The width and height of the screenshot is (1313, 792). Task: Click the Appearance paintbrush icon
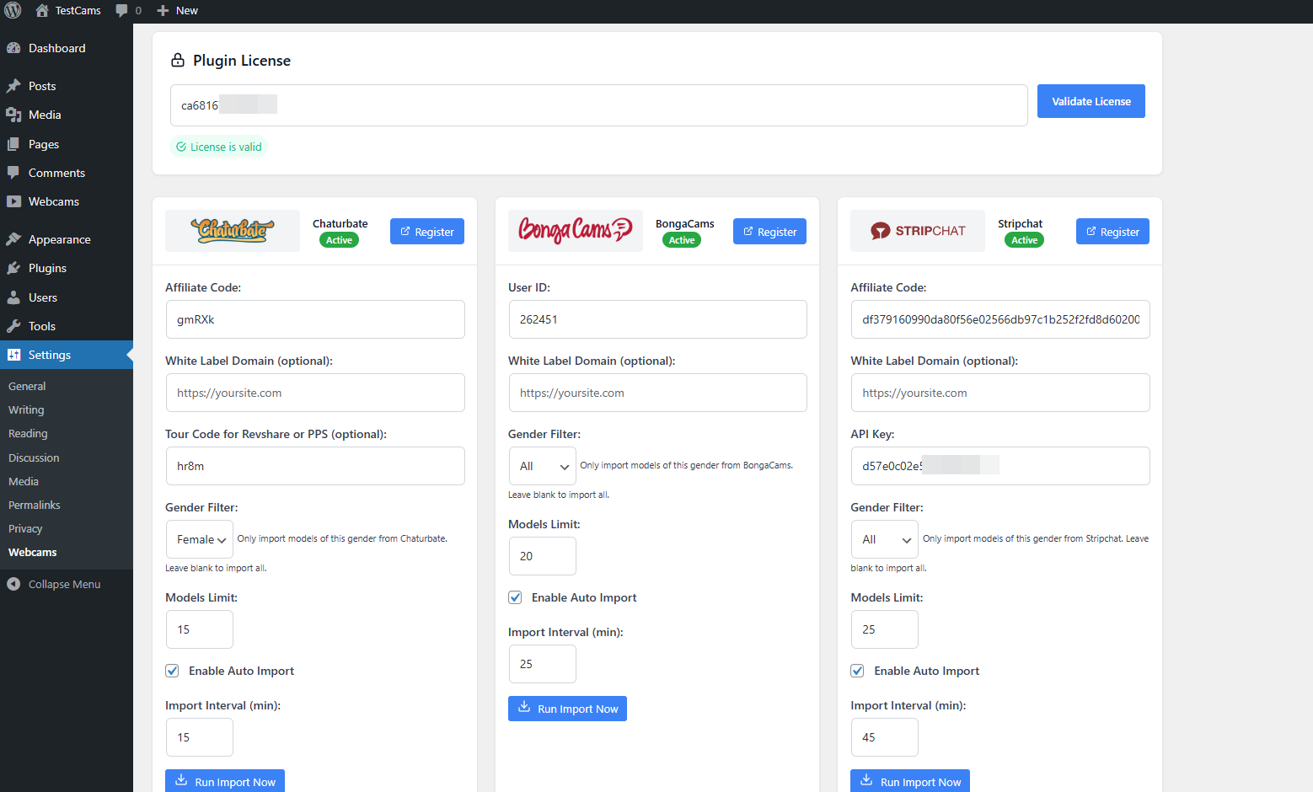tap(13, 239)
